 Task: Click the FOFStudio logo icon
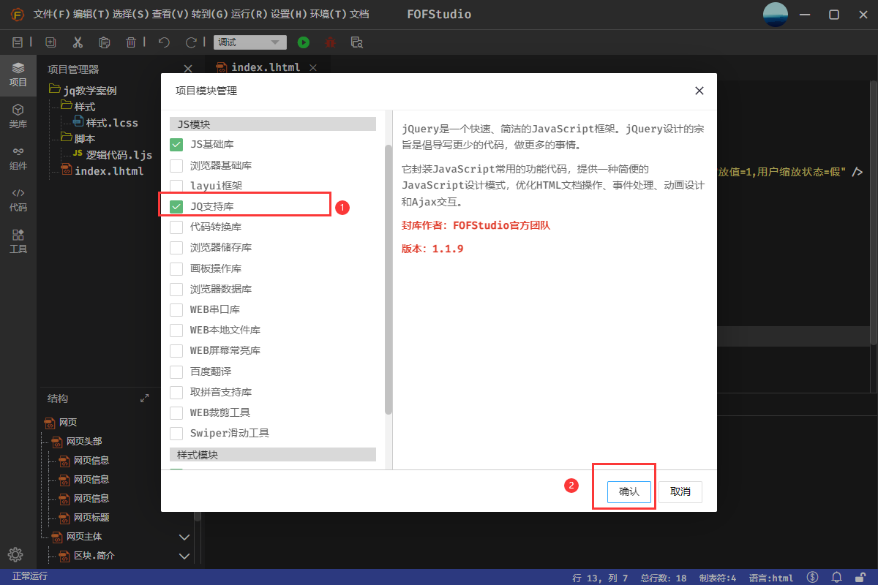click(x=17, y=15)
